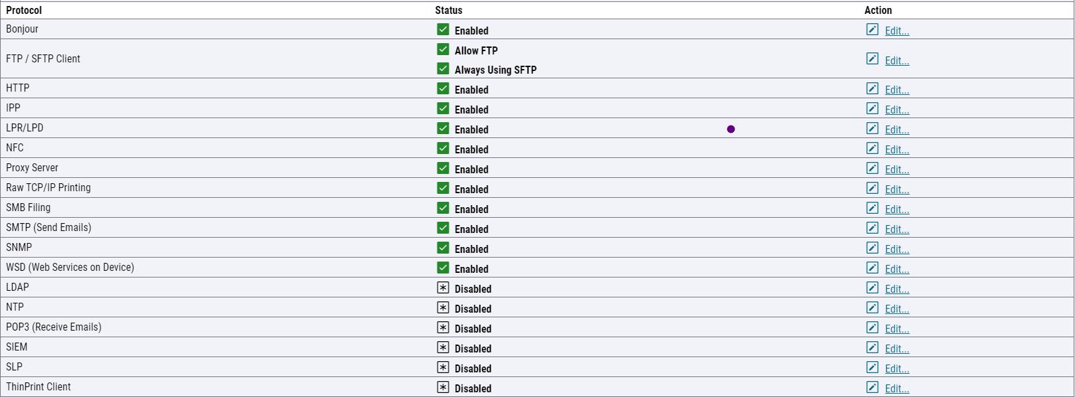The image size is (1075, 397).
Task: Open Edit link for POP3 (Receive Emails)
Action: pos(897,329)
